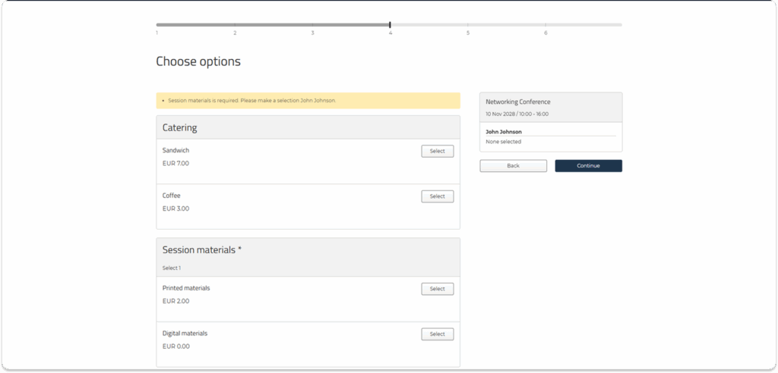
Task: Click the Networking Conference summary title
Action: click(518, 102)
